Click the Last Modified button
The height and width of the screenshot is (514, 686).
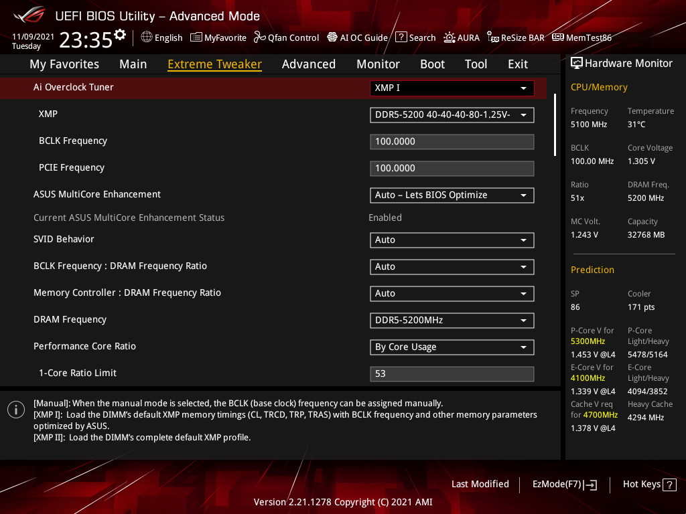pos(480,485)
